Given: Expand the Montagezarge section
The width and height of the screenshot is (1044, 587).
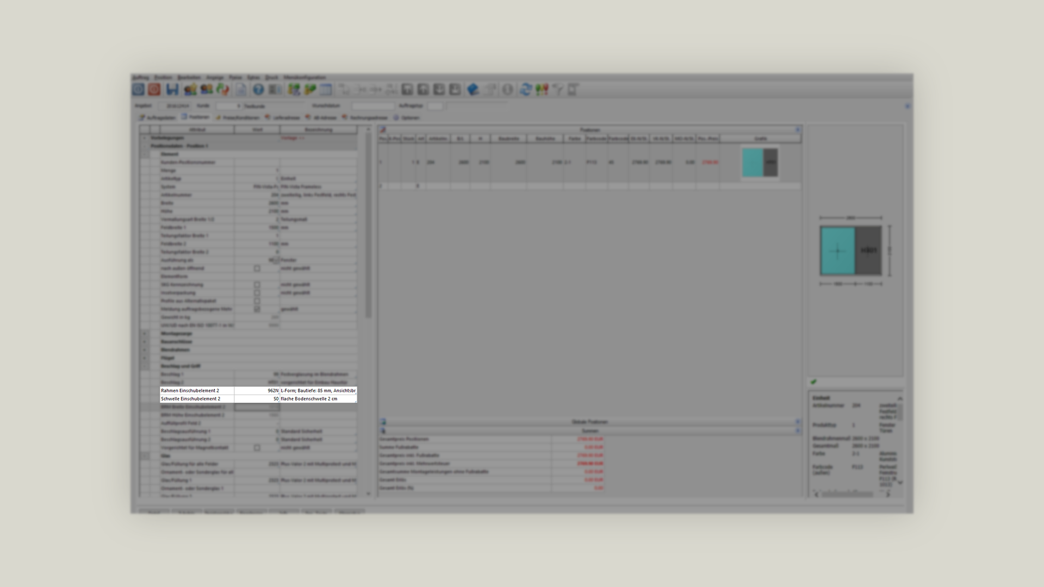Looking at the screenshot, I should [145, 334].
